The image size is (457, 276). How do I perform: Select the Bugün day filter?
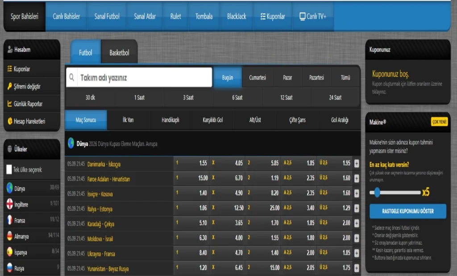coord(228,78)
